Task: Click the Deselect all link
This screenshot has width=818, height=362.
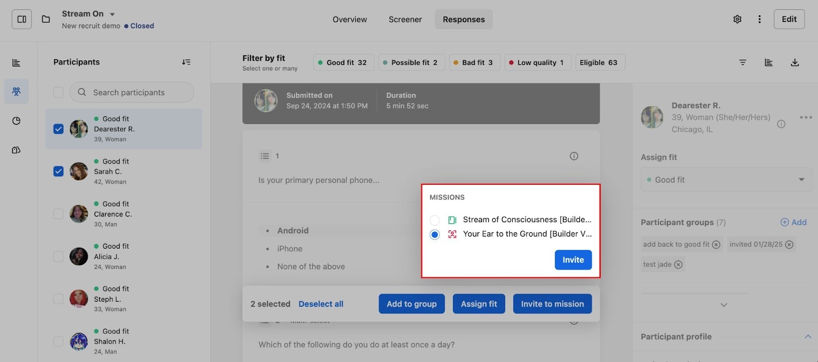Action: pyautogui.click(x=321, y=304)
